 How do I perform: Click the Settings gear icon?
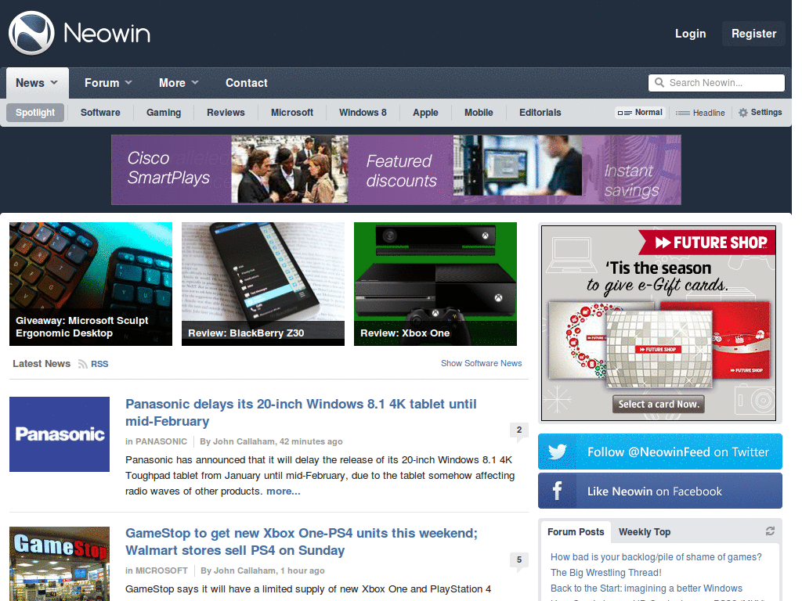(741, 112)
